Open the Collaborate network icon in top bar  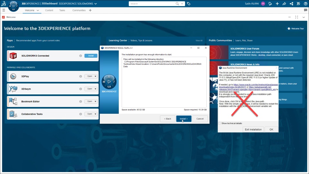point(291,4)
